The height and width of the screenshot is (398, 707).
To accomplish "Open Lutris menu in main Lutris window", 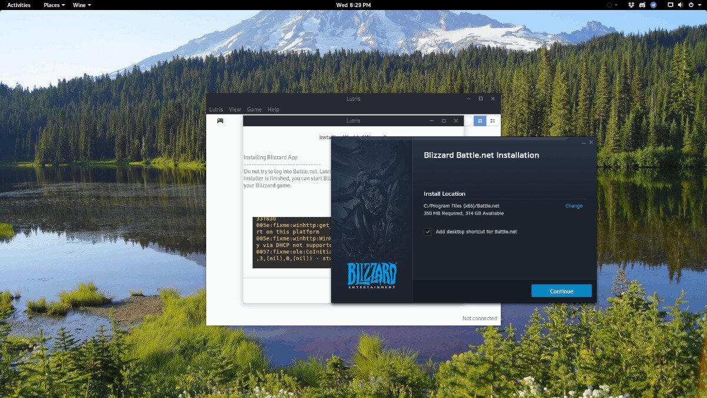I will pyautogui.click(x=216, y=110).
